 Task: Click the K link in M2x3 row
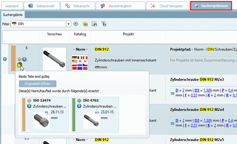(209, 95)
